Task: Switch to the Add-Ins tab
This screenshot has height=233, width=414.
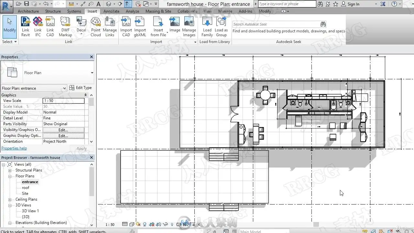Action: pos(245,11)
